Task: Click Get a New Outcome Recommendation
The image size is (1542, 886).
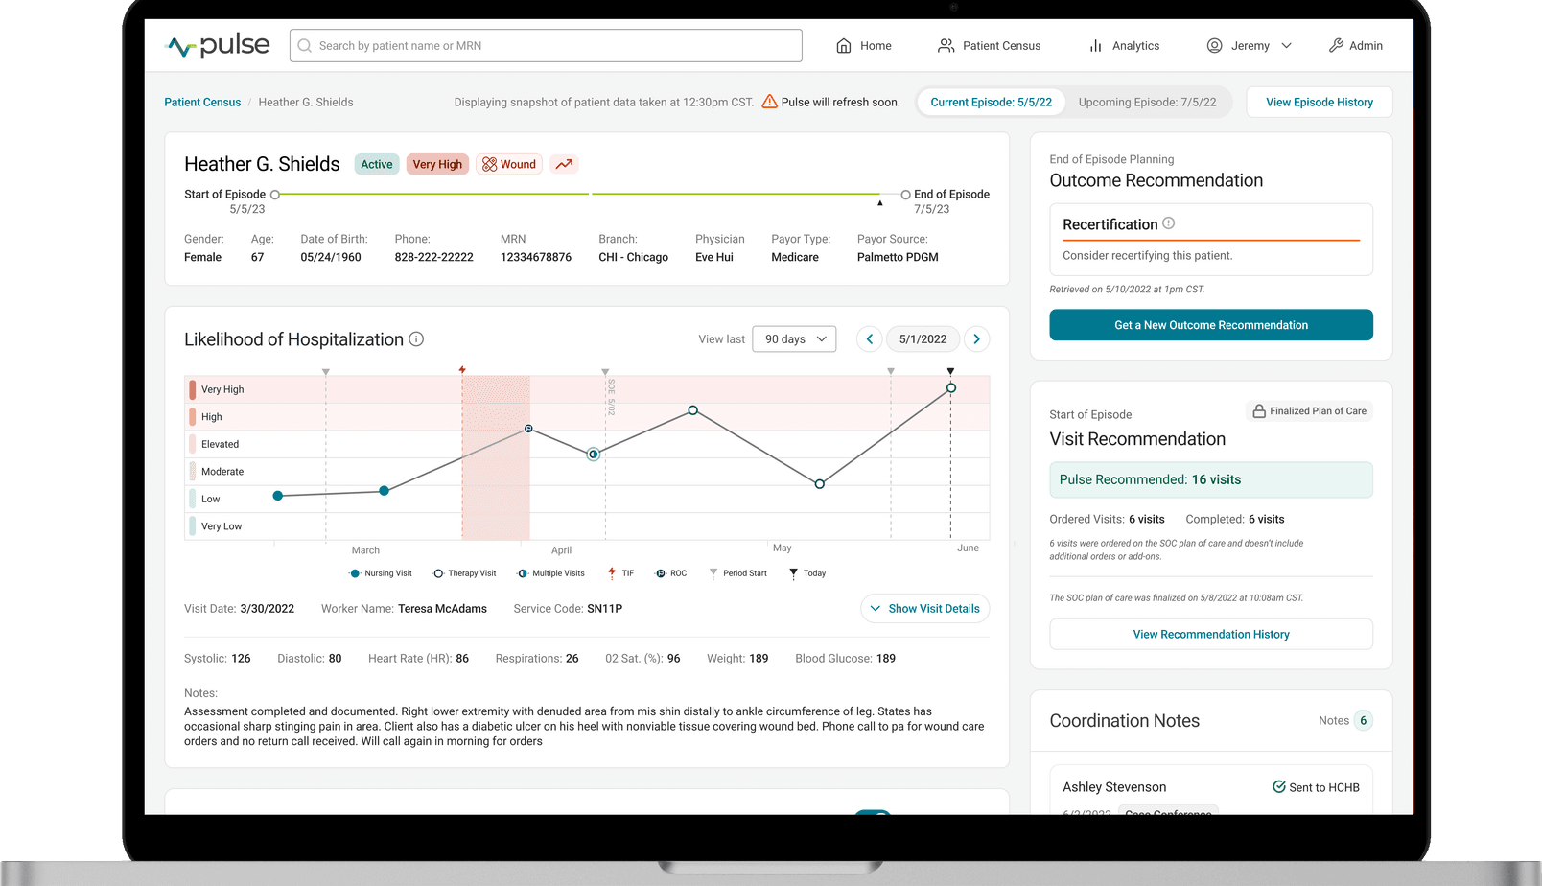Action: coord(1210,325)
